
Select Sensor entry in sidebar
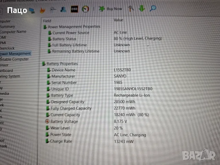(x=4, y=65)
